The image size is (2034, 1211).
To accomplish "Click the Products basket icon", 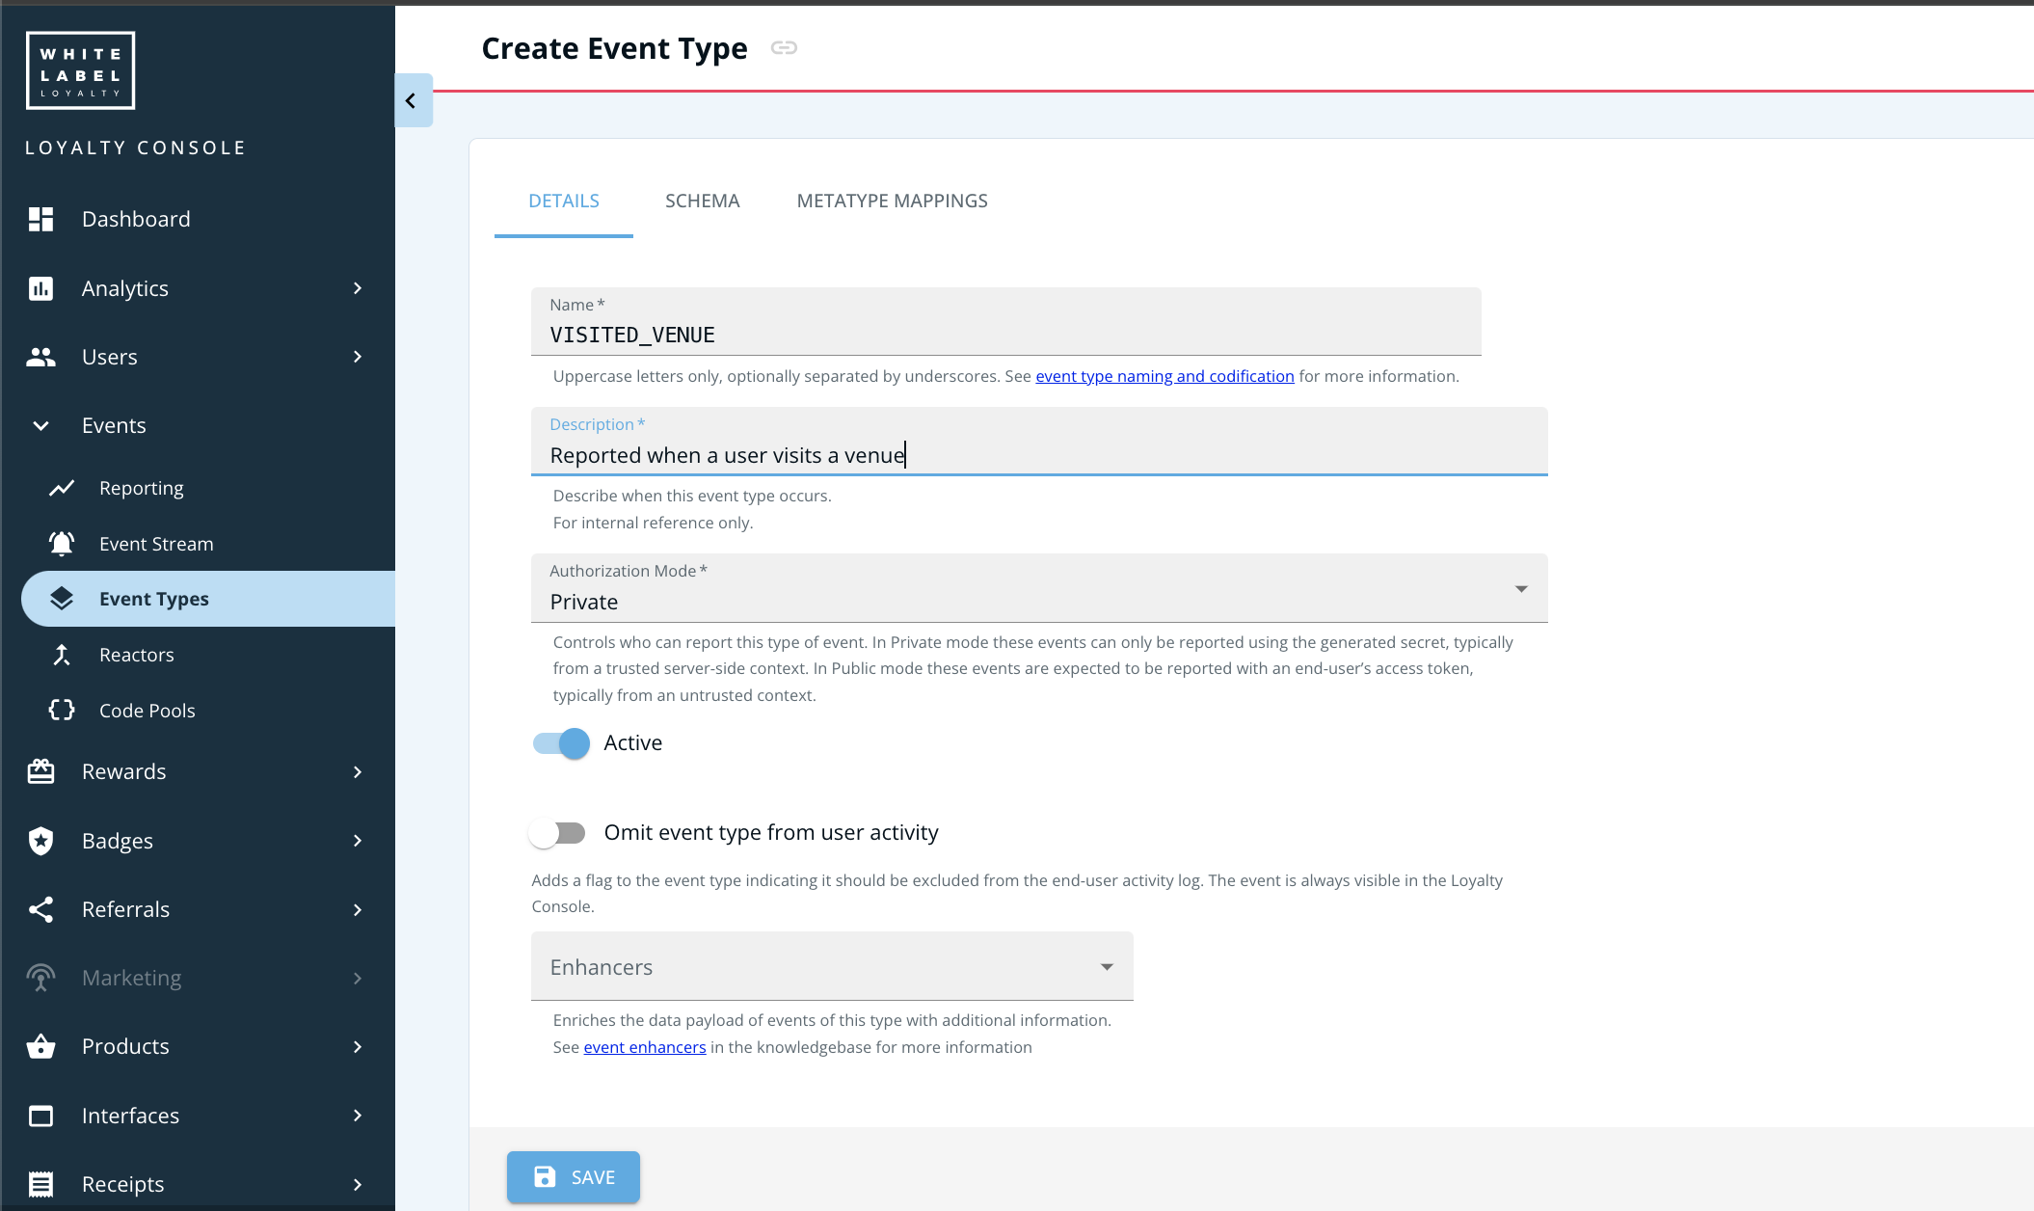I will click(x=40, y=1046).
